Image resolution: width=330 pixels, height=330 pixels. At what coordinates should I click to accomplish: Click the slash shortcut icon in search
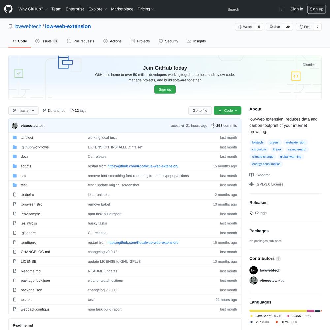pos(282,9)
